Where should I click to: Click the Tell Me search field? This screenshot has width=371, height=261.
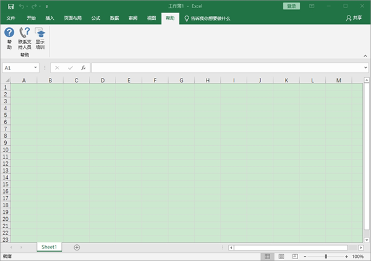(210, 19)
